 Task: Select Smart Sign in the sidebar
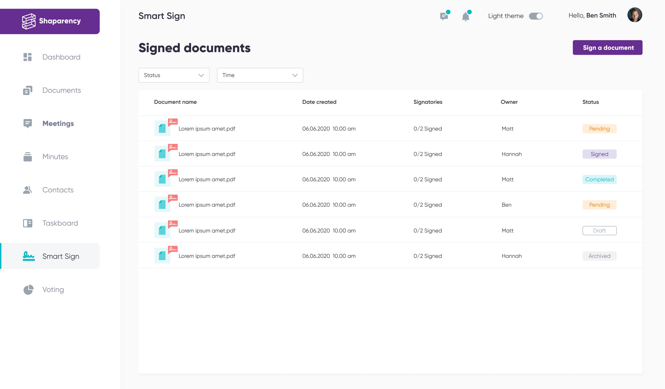[x=50, y=256]
